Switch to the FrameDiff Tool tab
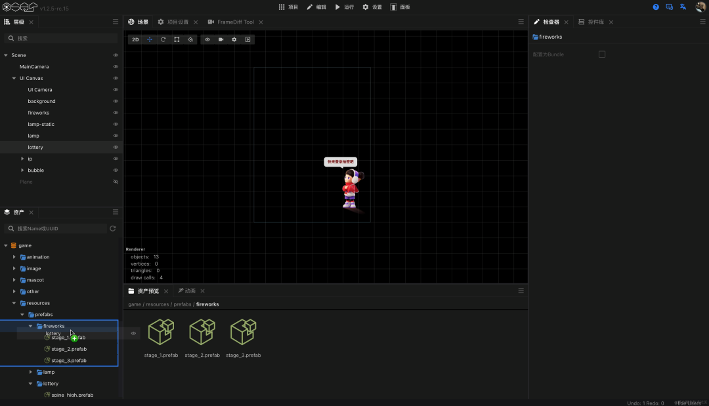The width and height of the screenshot is (709, 406). [x=231, y=22]
